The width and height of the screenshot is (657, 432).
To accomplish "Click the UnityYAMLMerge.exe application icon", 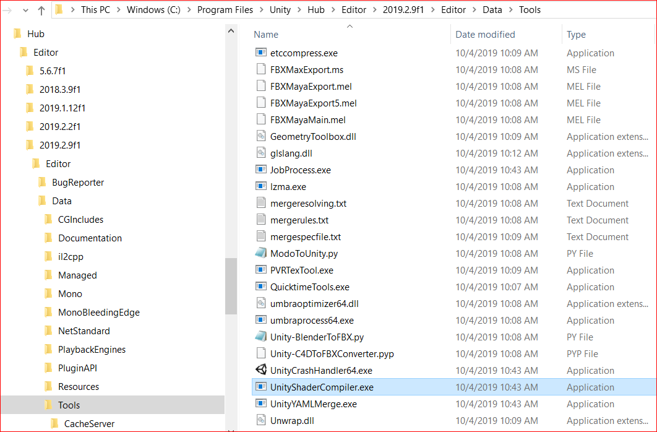I will [261, 404].
